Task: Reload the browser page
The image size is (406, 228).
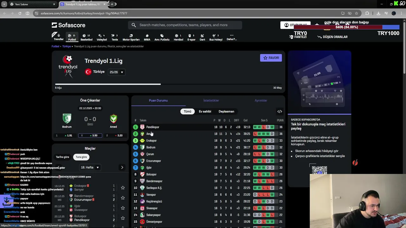Action: pos(20,13)
